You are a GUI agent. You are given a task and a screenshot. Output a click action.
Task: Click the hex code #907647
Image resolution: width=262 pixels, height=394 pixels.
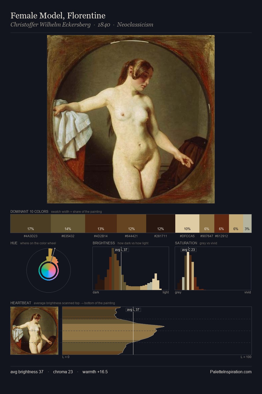point(207,236)
